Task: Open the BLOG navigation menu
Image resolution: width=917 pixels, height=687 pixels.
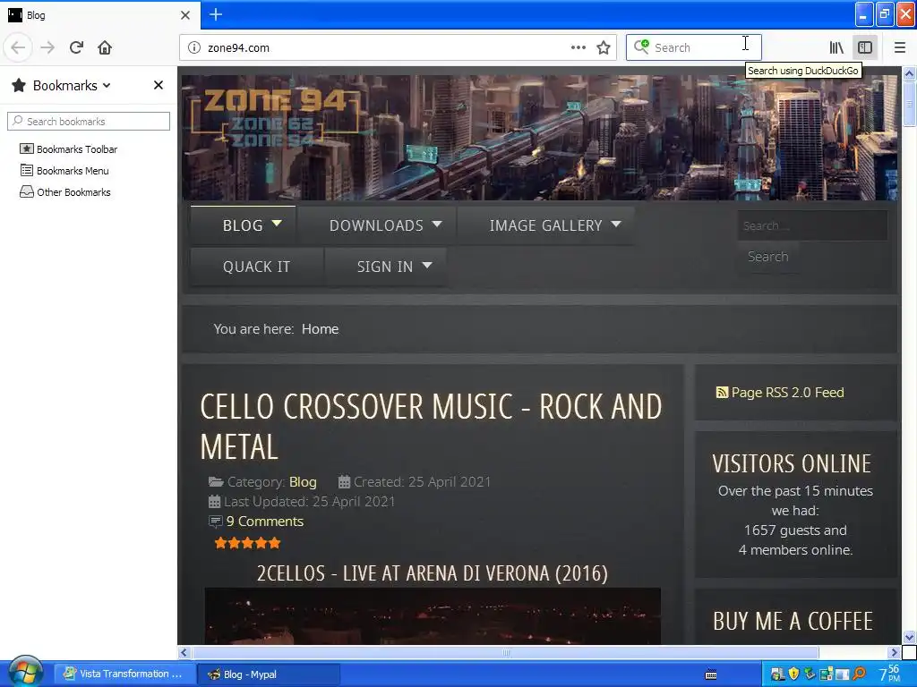Action: 243,225
